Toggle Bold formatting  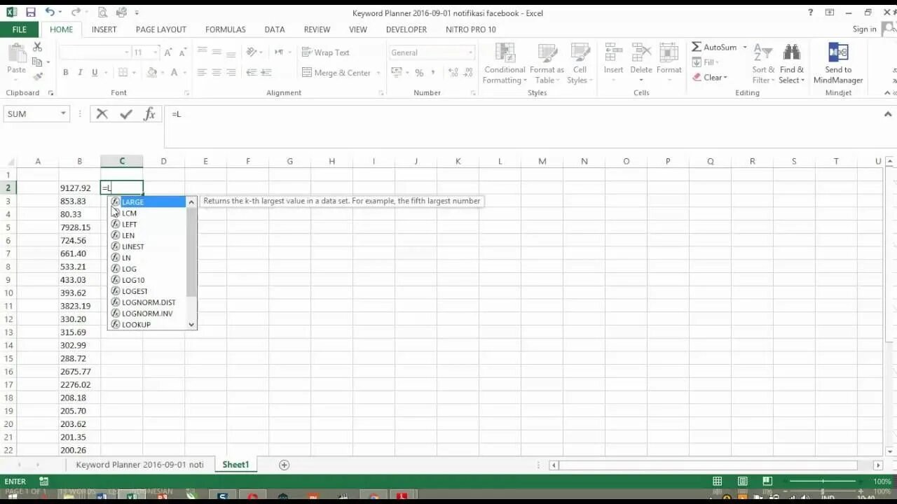click(66, 73)
